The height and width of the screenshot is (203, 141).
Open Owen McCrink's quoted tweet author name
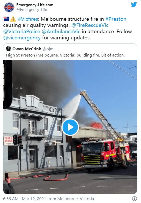point(27,49)
